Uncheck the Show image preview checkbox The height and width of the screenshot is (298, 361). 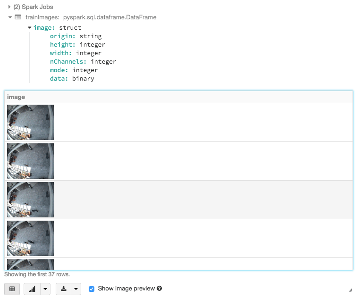click(92, 289)
